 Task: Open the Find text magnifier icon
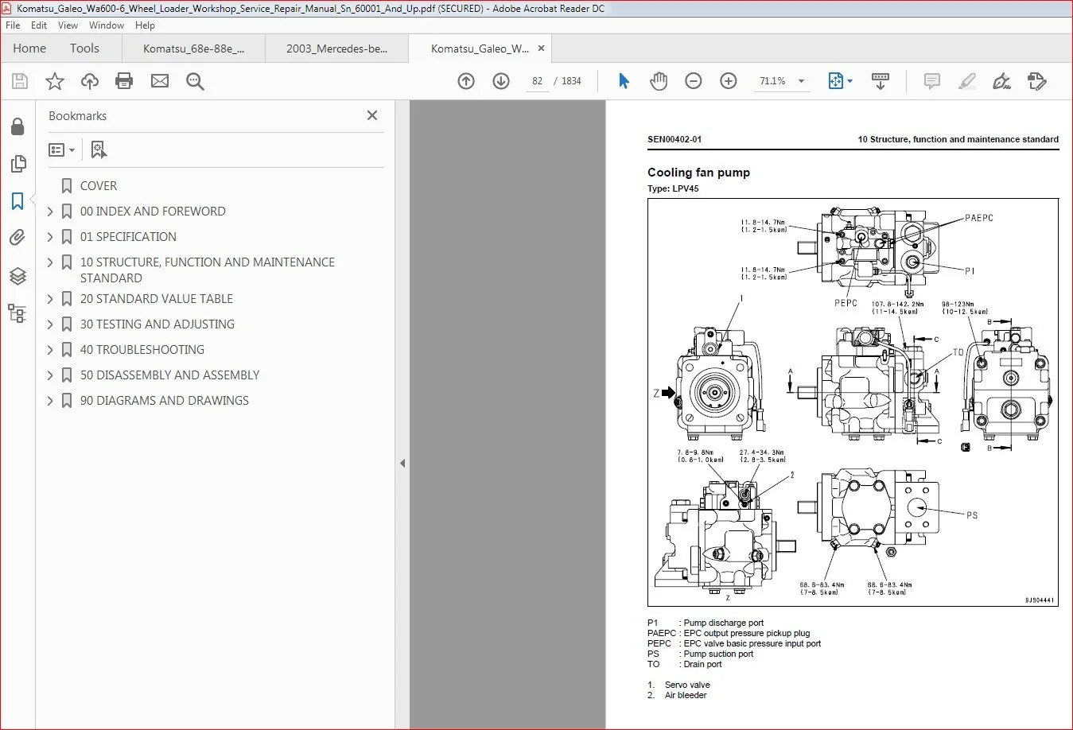click(x=195, y=81)
